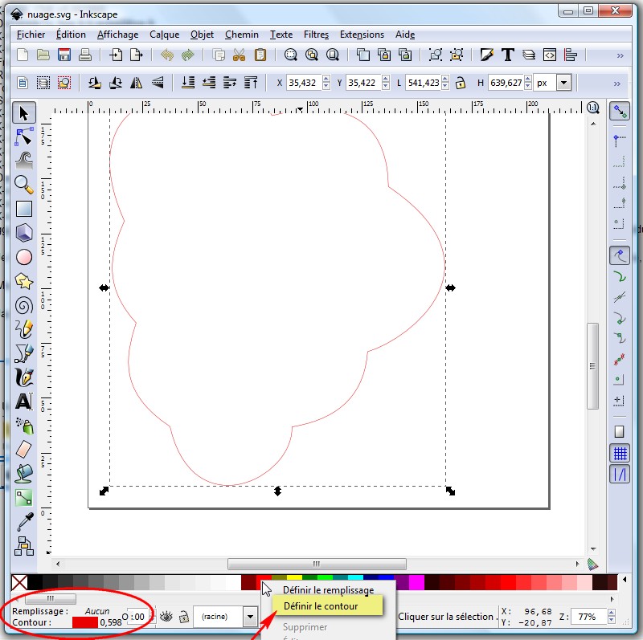Toggle the width-height ratio lock
Image resolution: width=643 pixels, height=640 pixels.
click(461, 84)
